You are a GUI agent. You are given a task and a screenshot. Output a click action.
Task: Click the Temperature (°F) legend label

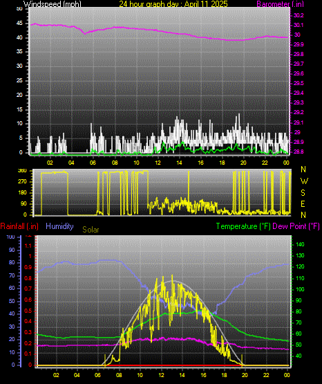click(x=243, y=226)
